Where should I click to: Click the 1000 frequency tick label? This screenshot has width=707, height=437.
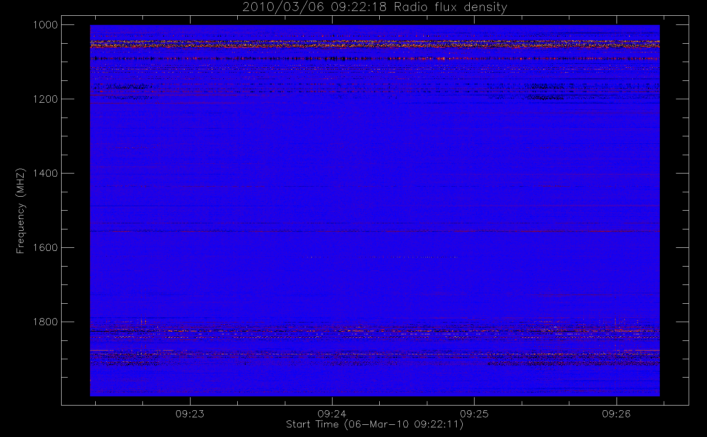click(x=45, y=25)
